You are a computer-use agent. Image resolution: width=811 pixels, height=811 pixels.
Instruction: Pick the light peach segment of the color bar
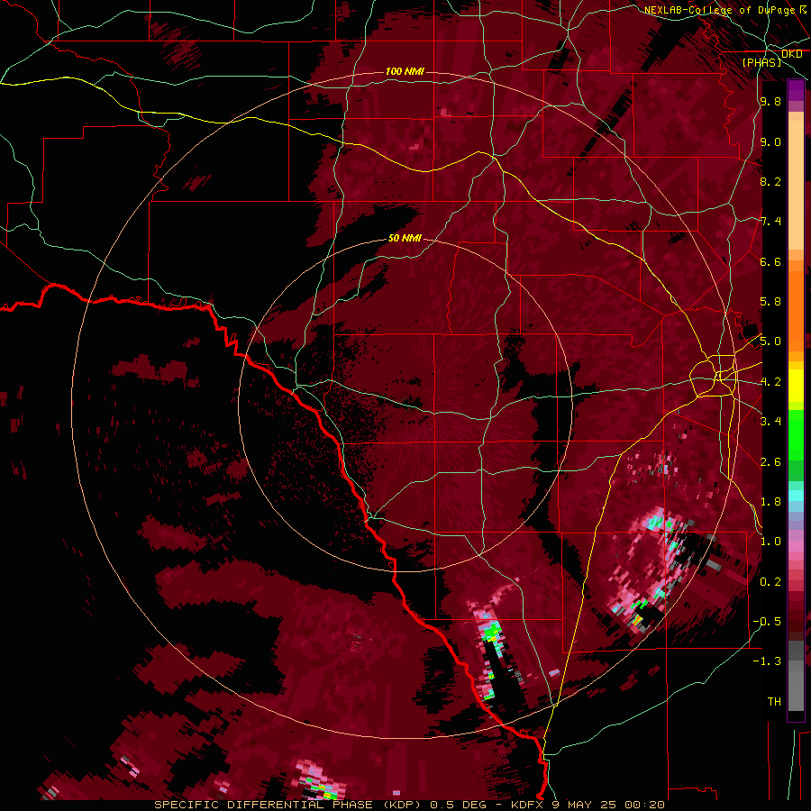pos(796,187)
